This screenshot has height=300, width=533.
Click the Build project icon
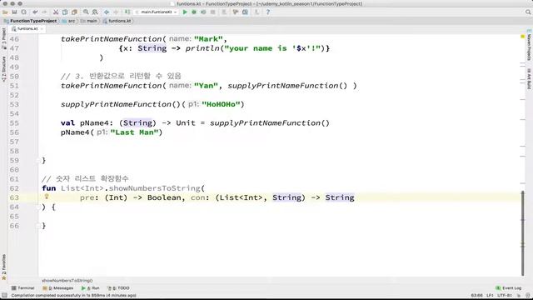pos(127,12)
